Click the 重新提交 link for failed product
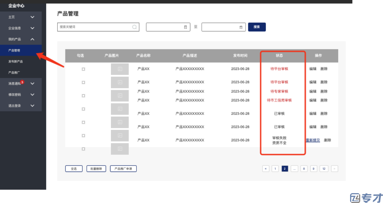Screen dimensions: 383x203 pyautogui.click(x=313, y=140)
